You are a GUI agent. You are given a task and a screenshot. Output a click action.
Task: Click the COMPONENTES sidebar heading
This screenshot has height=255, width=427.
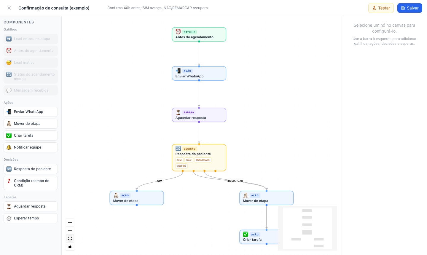pos(19,22)
